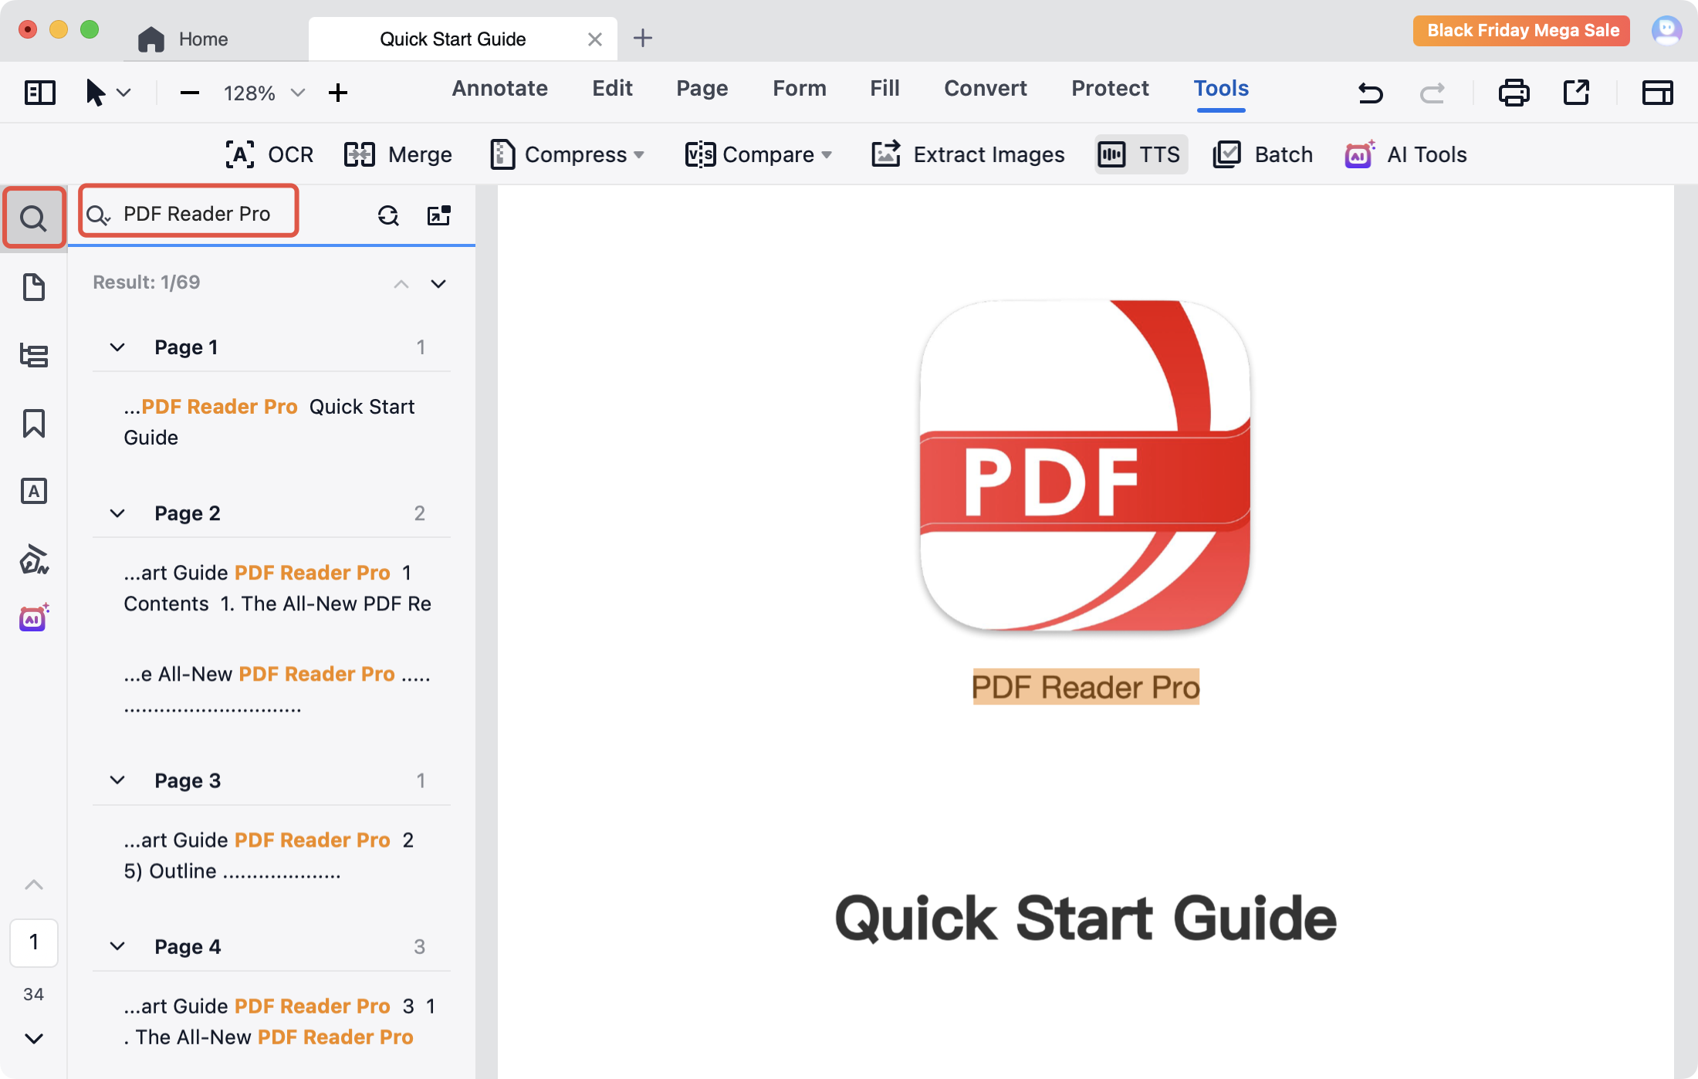Click the OCR tool icon
This screenshot has width=1698, height=1079.
pos(240,154)
